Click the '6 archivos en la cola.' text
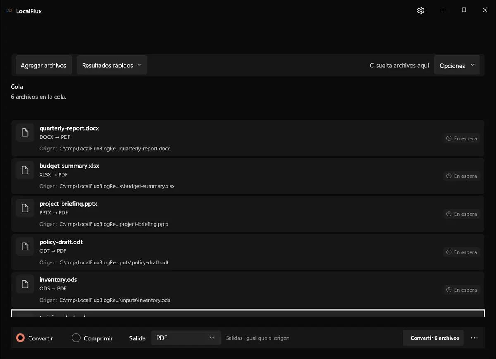Screen dimensions: 496x359 click(x=38, y=97)
